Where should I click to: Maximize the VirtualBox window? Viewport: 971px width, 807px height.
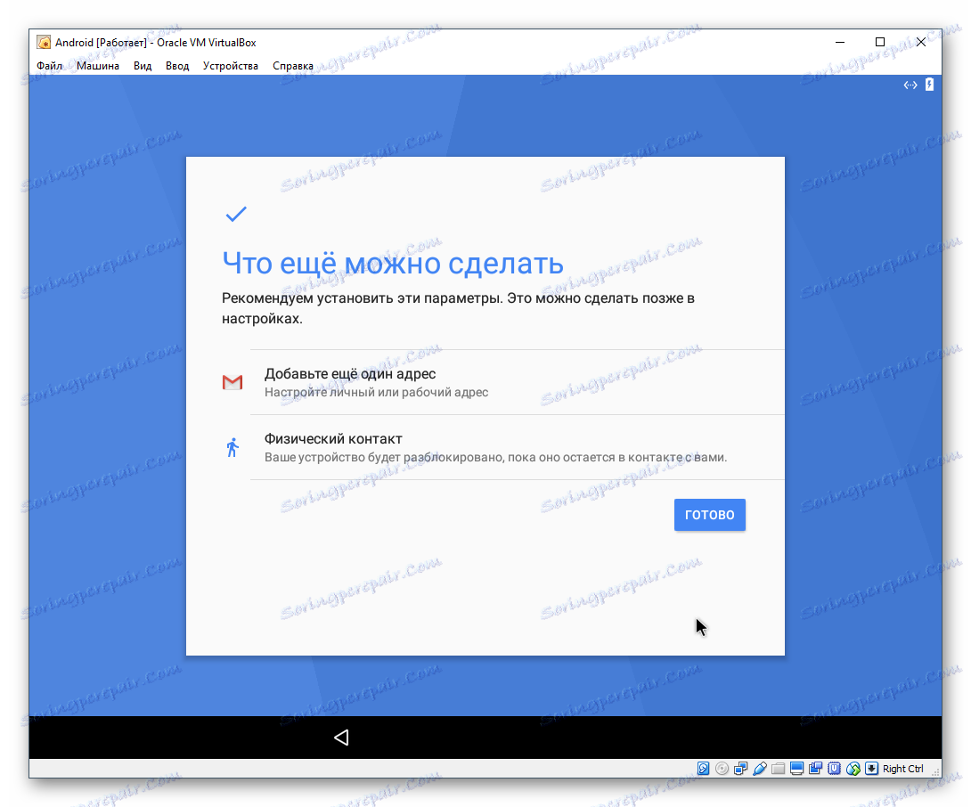[880, 42]
